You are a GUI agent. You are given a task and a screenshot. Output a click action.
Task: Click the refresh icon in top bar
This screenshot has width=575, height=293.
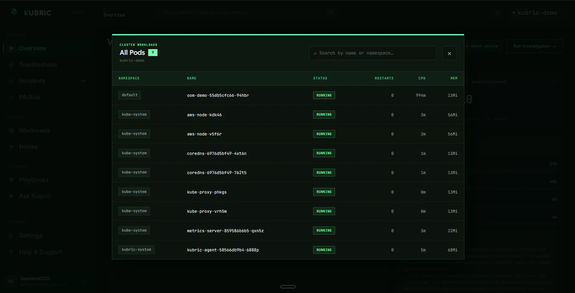pyautogui.click(x=497, y=13)
